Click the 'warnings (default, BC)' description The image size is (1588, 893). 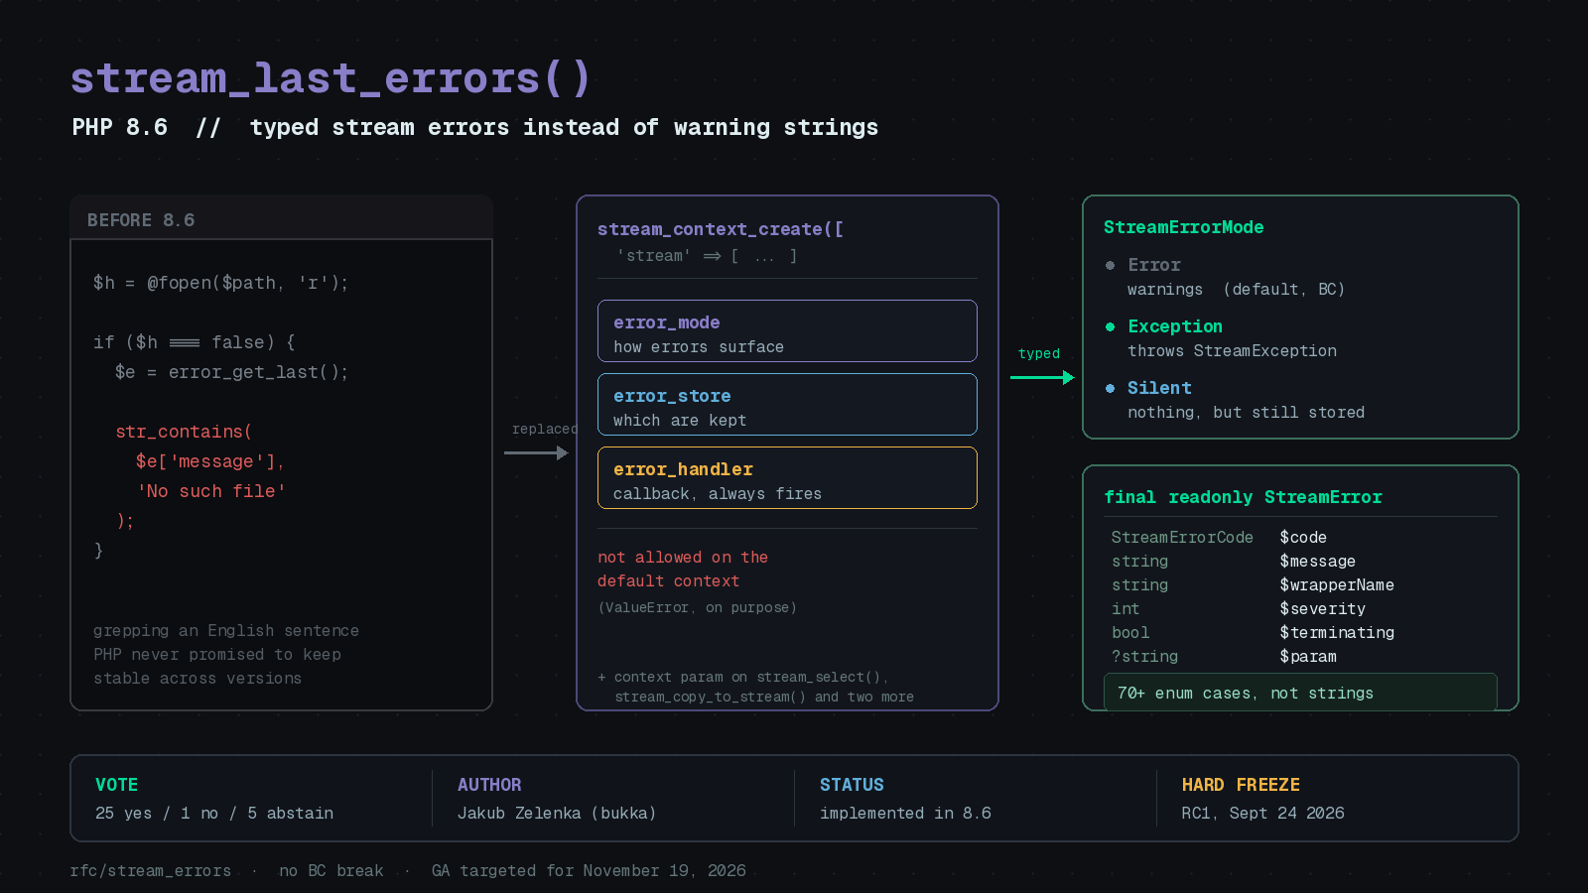point(1236,290)
